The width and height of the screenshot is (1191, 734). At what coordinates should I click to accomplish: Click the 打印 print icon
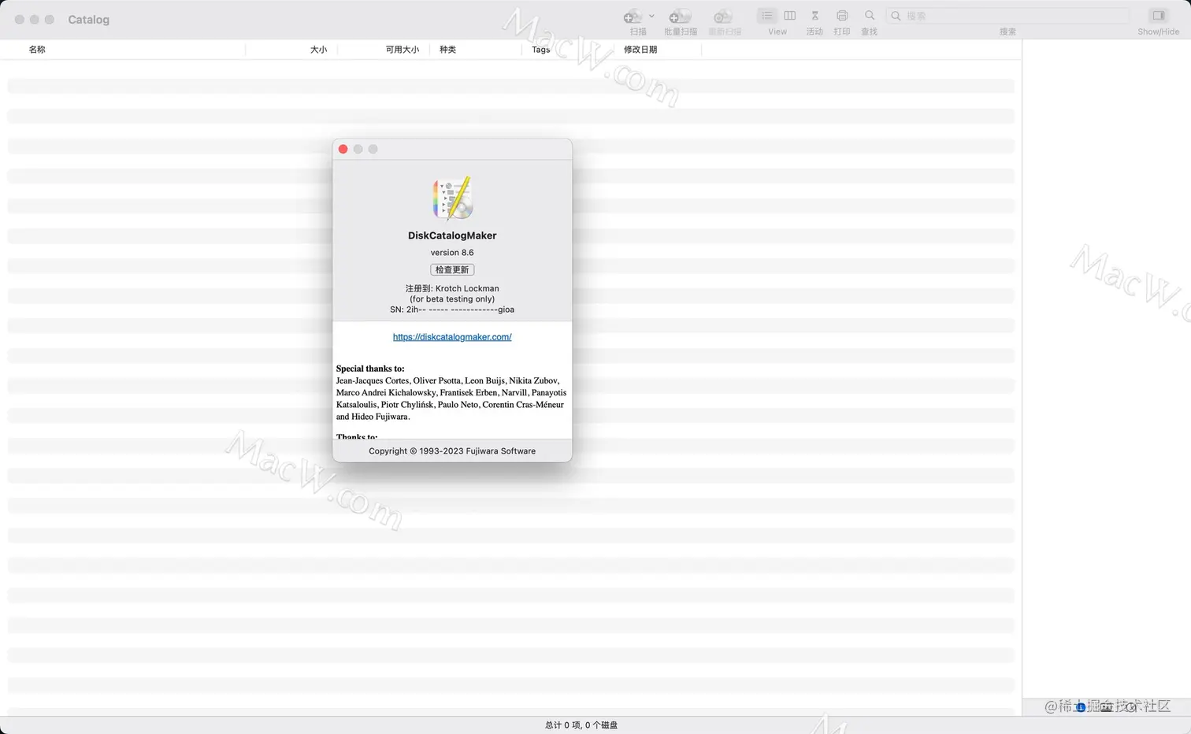point(842,16)
